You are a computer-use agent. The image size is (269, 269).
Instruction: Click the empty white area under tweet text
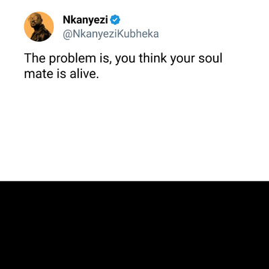coord(134,130)
